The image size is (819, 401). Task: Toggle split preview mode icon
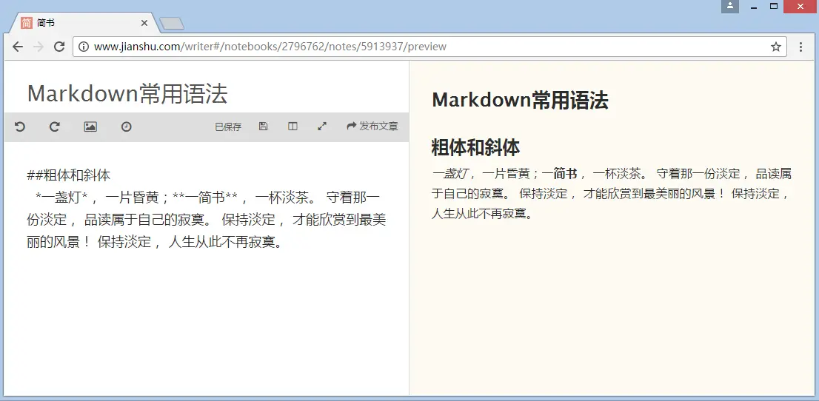click(x=292, y=127)
